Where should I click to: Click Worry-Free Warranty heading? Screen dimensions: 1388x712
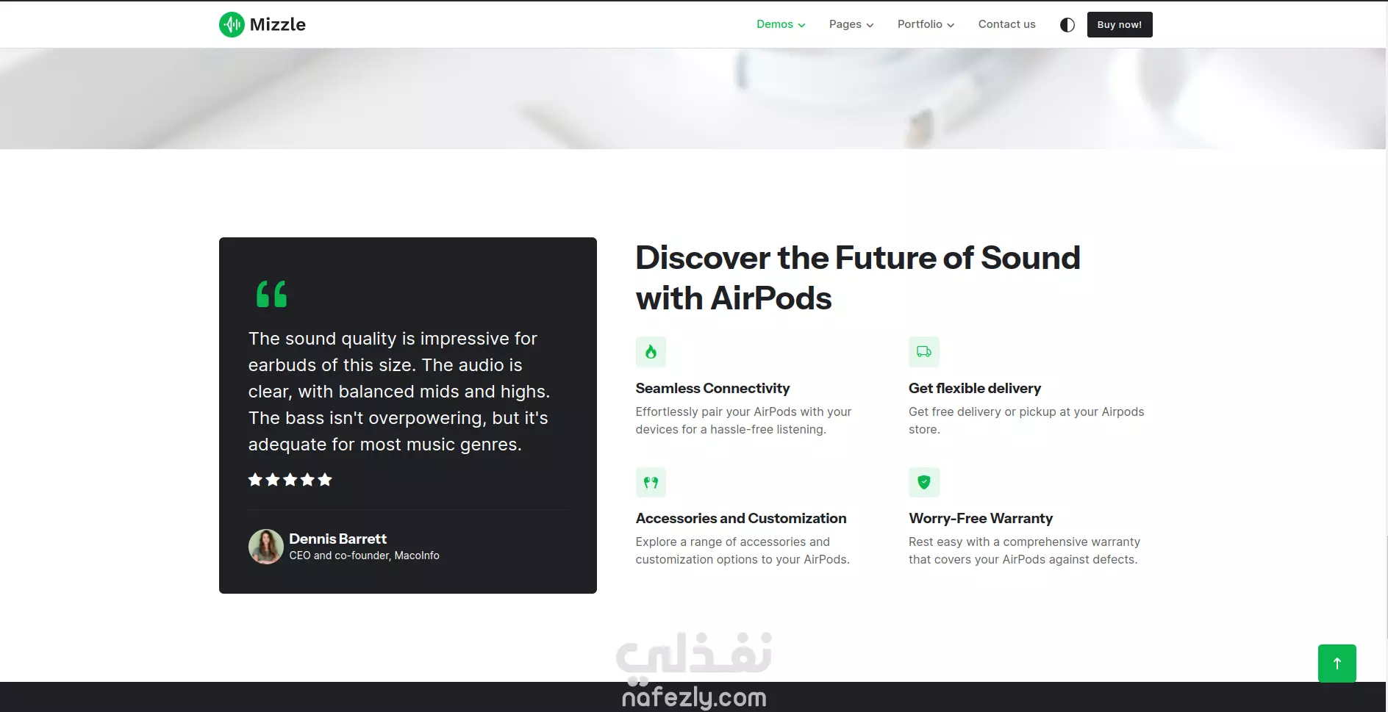pyautogui.click(x=981, y=518)
